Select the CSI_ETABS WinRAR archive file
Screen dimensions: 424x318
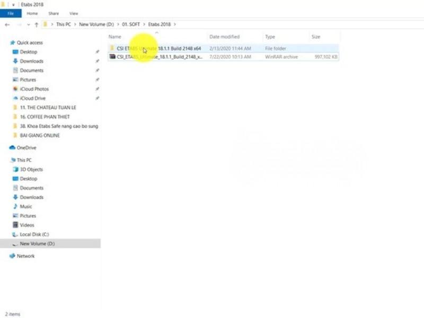pos(159,57)
